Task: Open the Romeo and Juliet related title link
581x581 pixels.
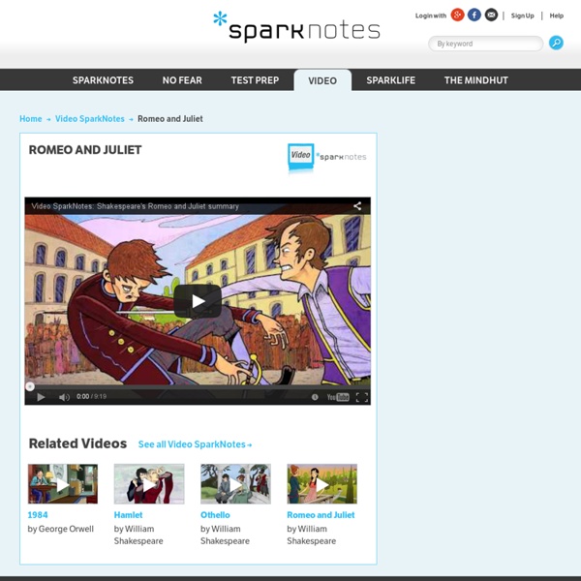Action: point(321,515)
